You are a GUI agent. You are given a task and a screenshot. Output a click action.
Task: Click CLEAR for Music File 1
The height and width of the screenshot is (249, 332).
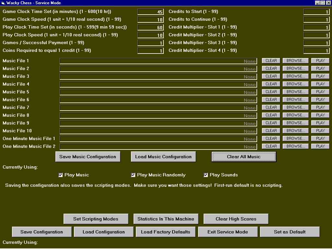point(271,61)
